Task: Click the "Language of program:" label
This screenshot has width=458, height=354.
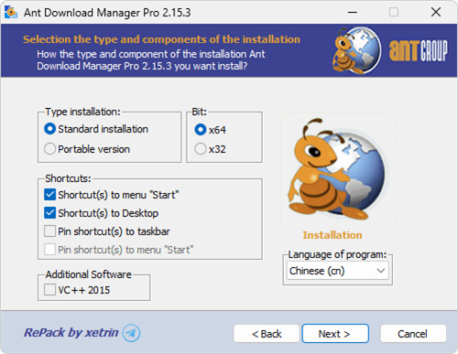Action: [337, 254]
